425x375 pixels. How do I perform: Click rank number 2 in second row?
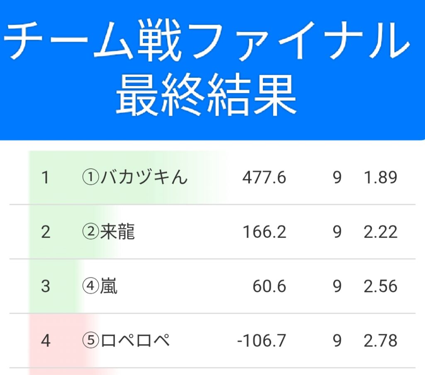click(x=45, y=232)
